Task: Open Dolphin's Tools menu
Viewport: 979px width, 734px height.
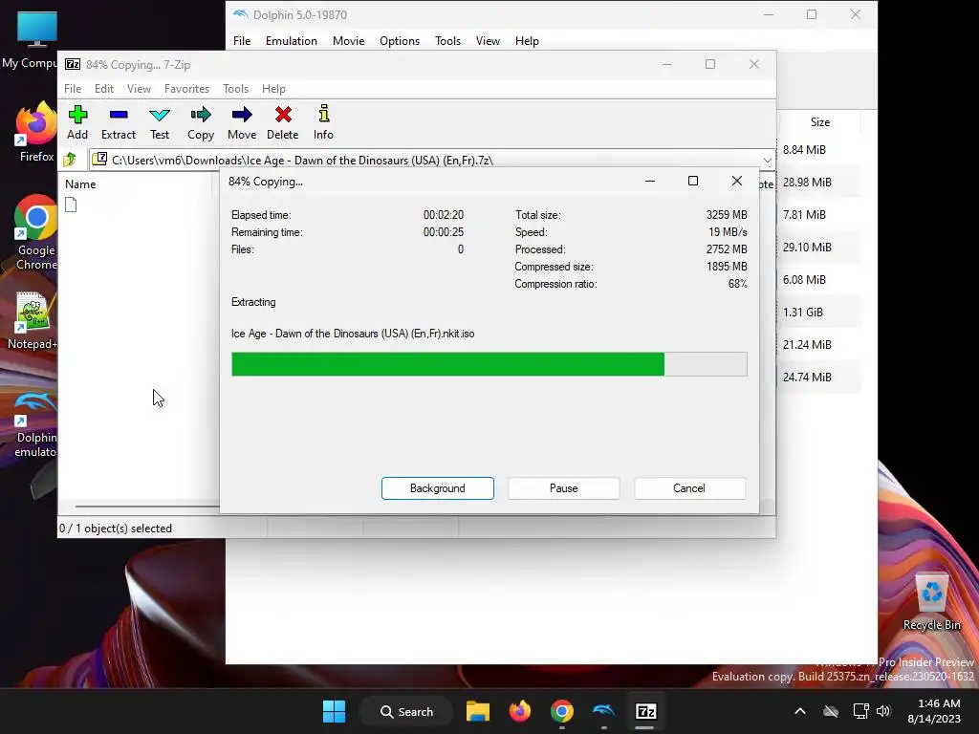Action: 447,40
